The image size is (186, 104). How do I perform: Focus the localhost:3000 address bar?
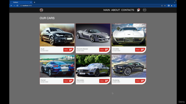click(90, 5)
